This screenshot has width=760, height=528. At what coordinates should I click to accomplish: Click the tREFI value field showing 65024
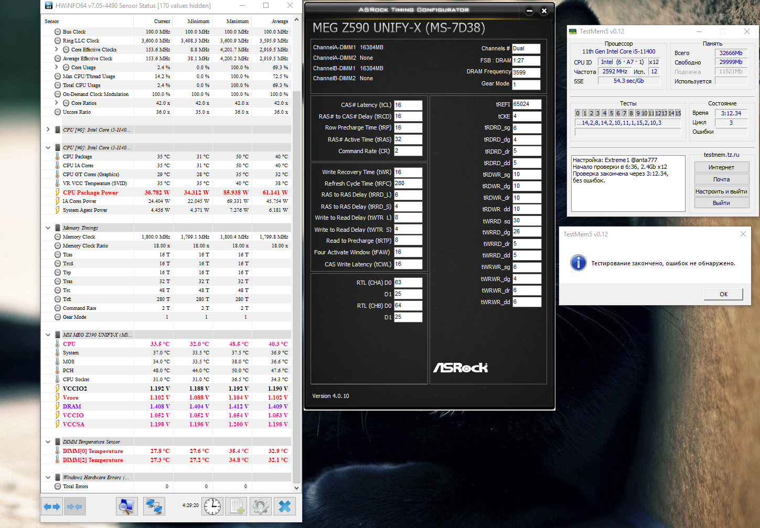pos(527,104)
